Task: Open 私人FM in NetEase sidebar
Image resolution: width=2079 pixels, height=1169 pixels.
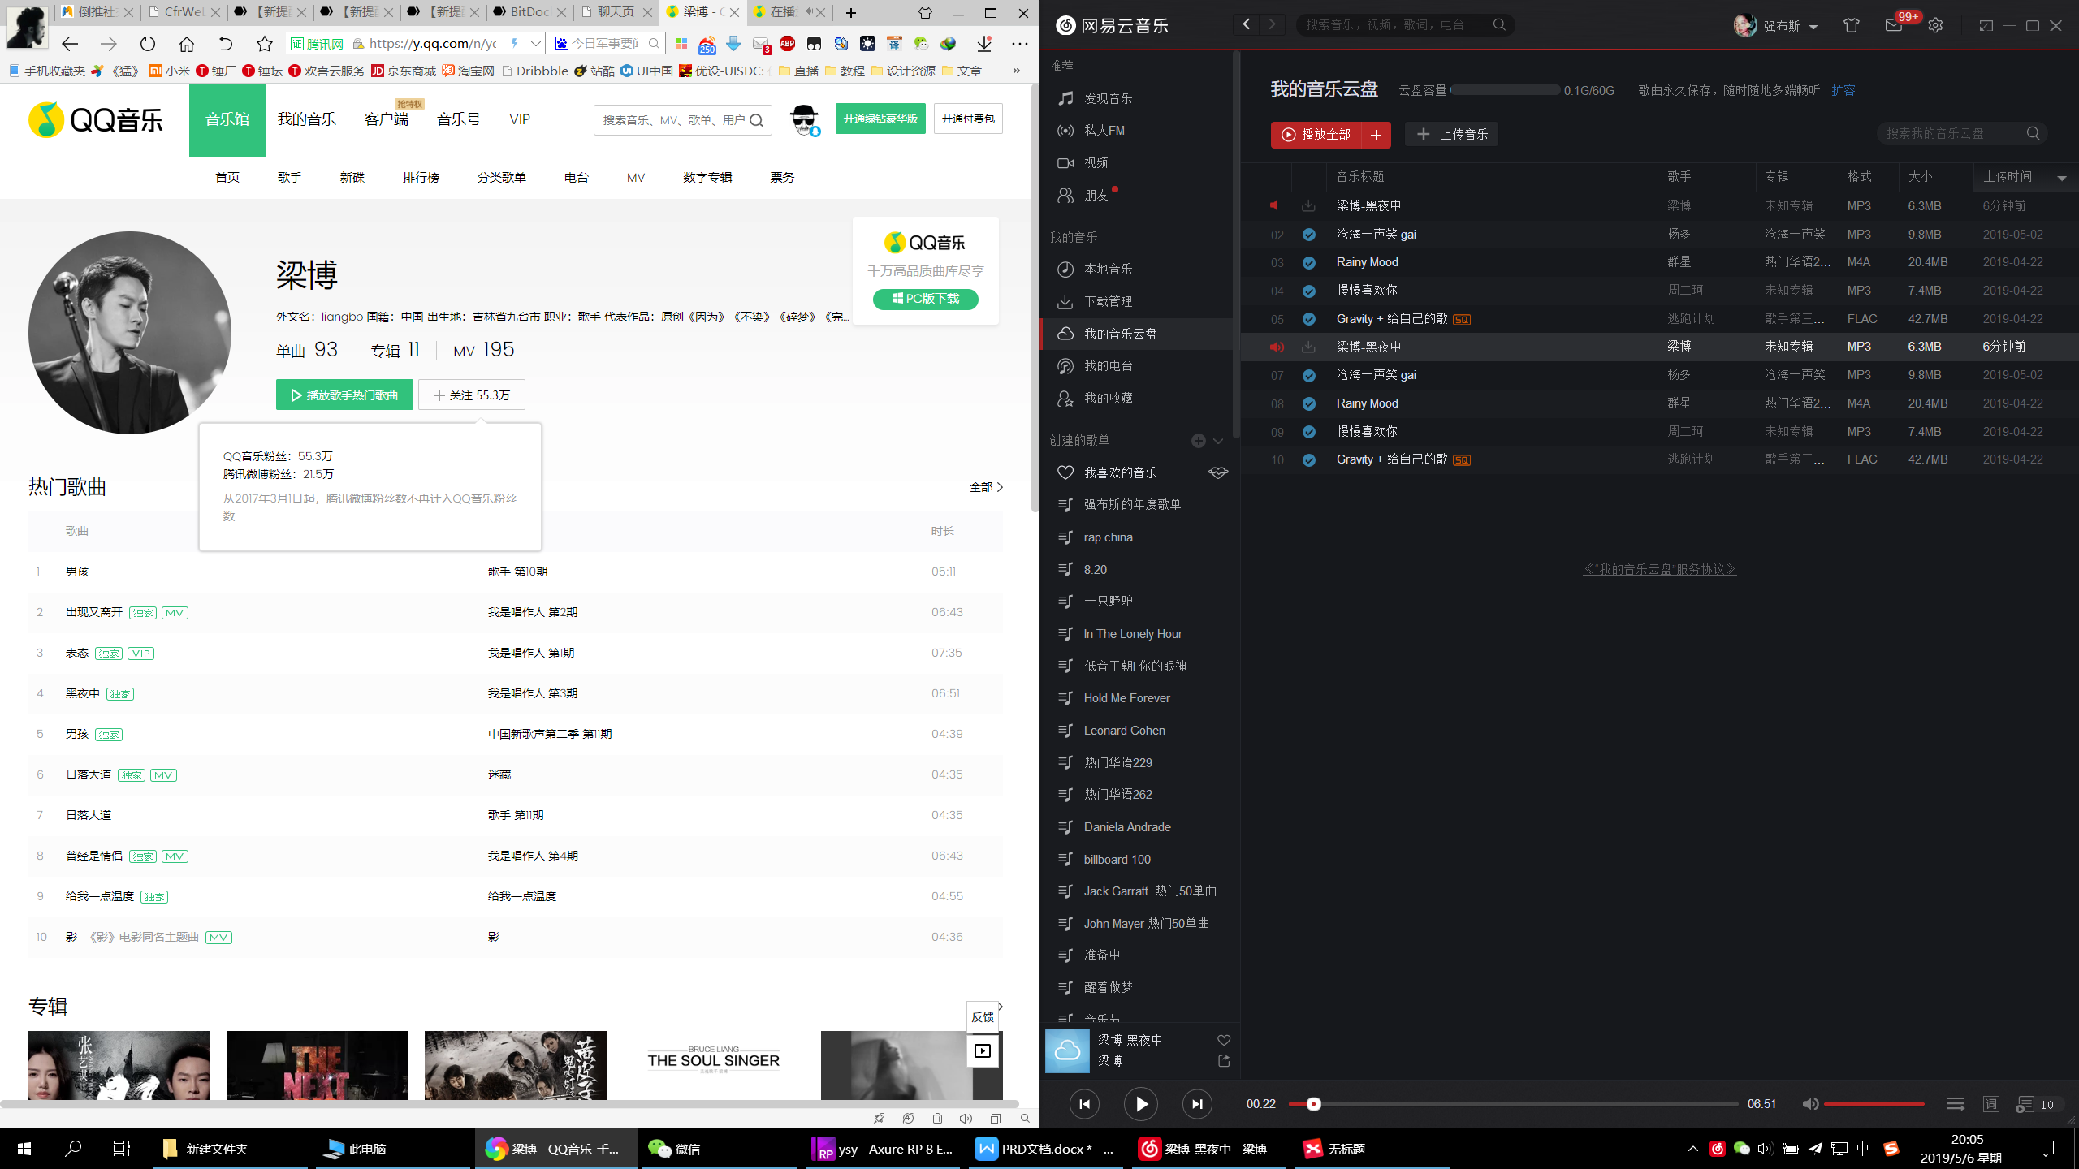Action: 1104,130
